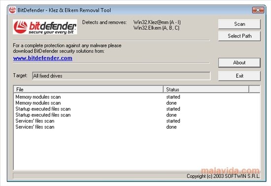Select the first Memory modules scan row
Viewport: 271px width, 186px height.
pos(136,97)
